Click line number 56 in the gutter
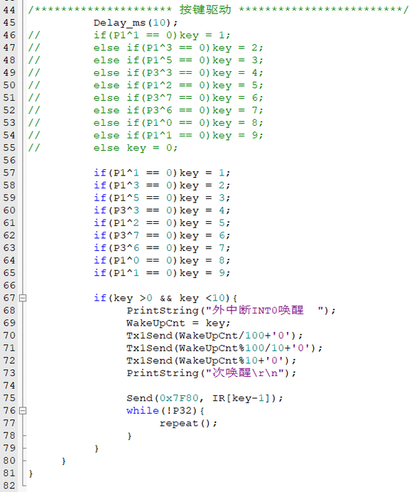Image resolution: width=412 pixels, height=492 pixels. [x=9, y=161]
